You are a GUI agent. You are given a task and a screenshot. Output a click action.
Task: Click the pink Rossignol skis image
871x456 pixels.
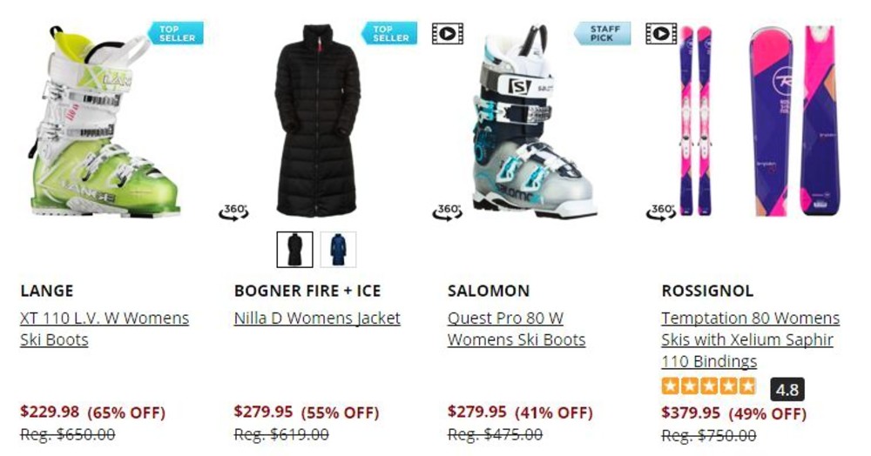click(x=759, y=121)
